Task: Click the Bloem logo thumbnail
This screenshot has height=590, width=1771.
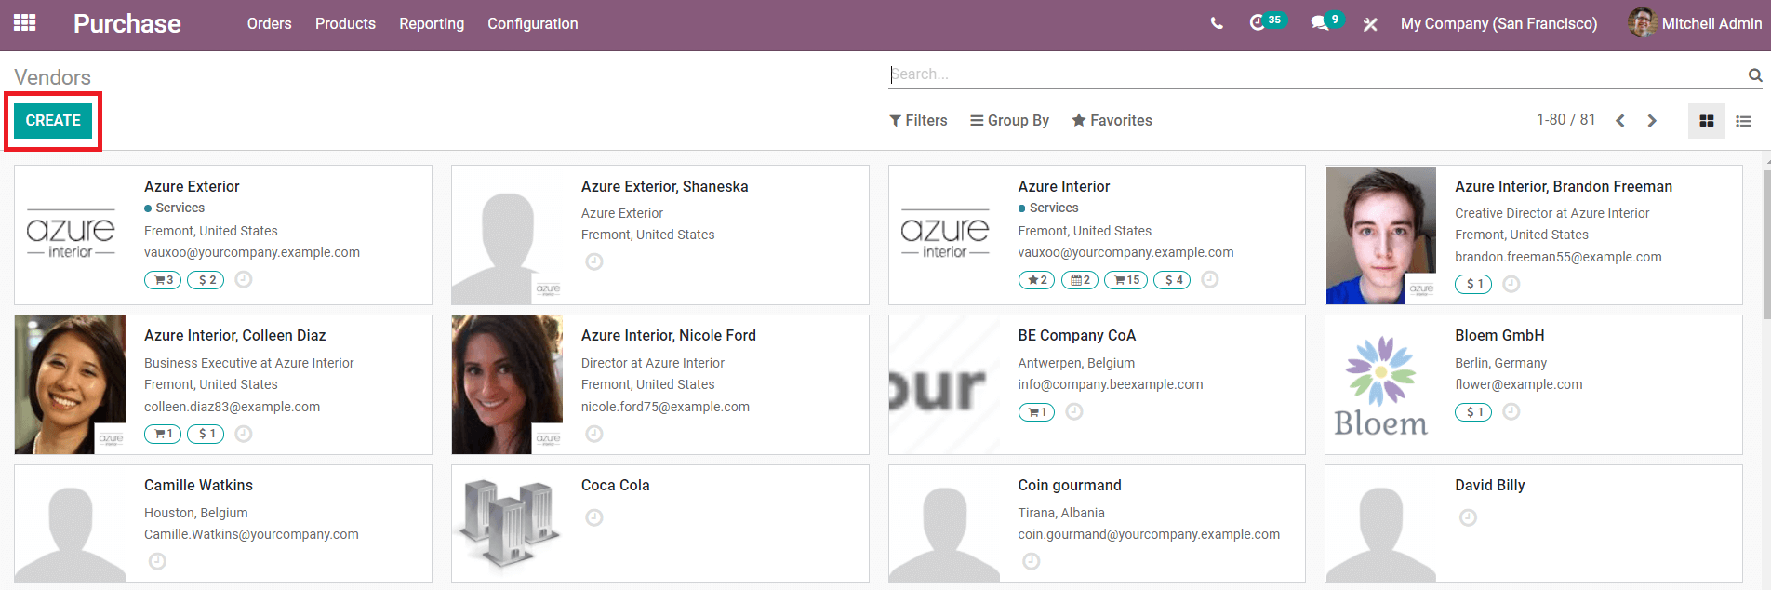Action: pyautogui.click(x=1381, y=385)
